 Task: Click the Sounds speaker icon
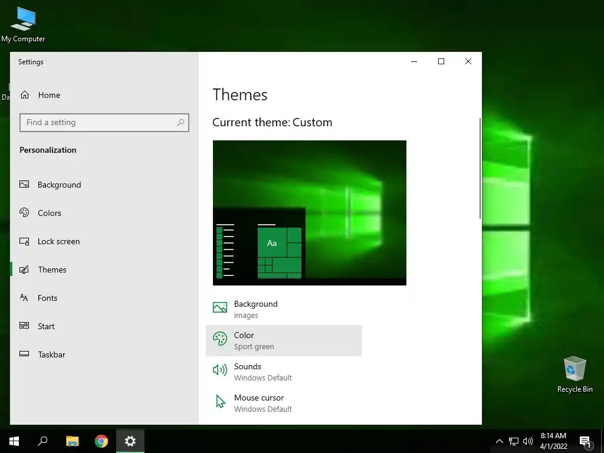coord(220,370)
